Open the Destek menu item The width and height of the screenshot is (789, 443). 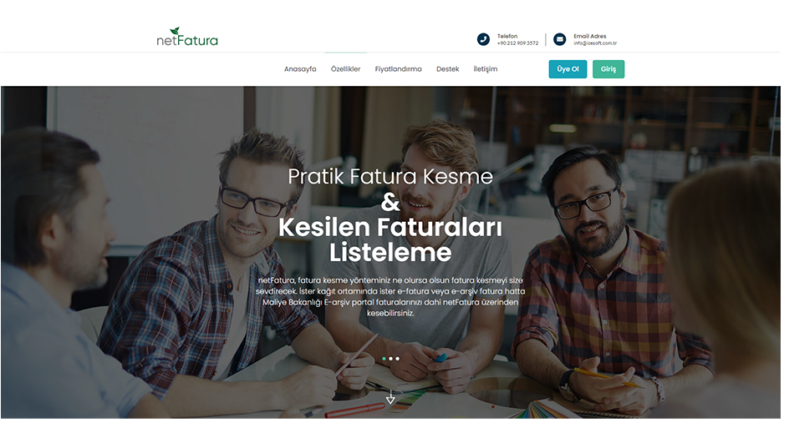pyautogui.click(x=447, y=69)
